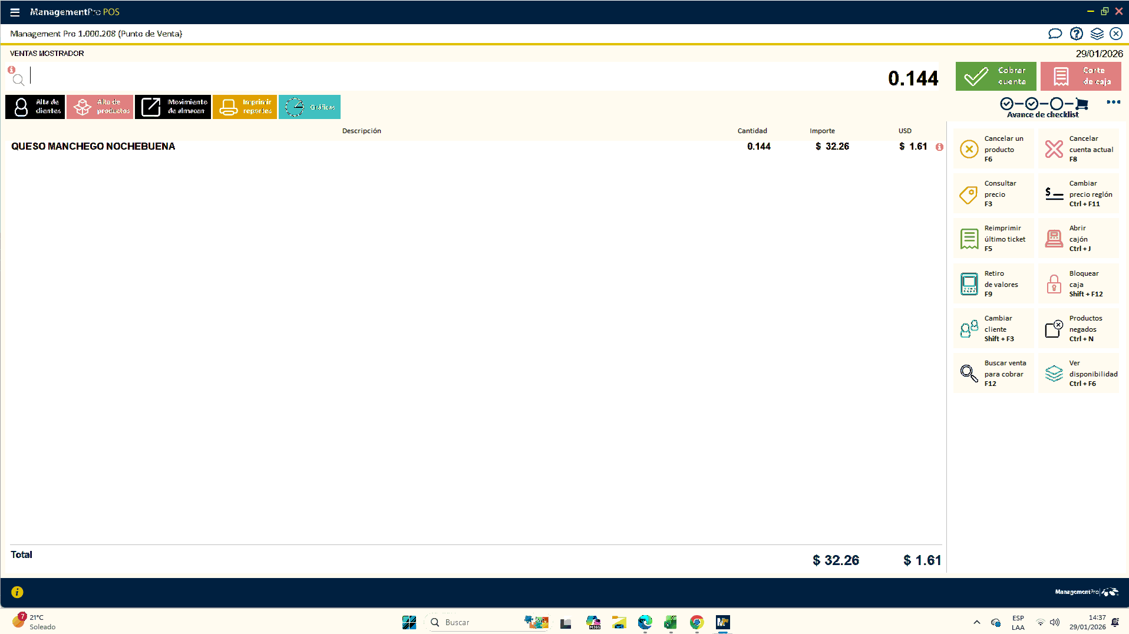Click the Avance de checklist progress indicator
The height and width of the screenshot is (634, 1129).
coord(1043,107)
